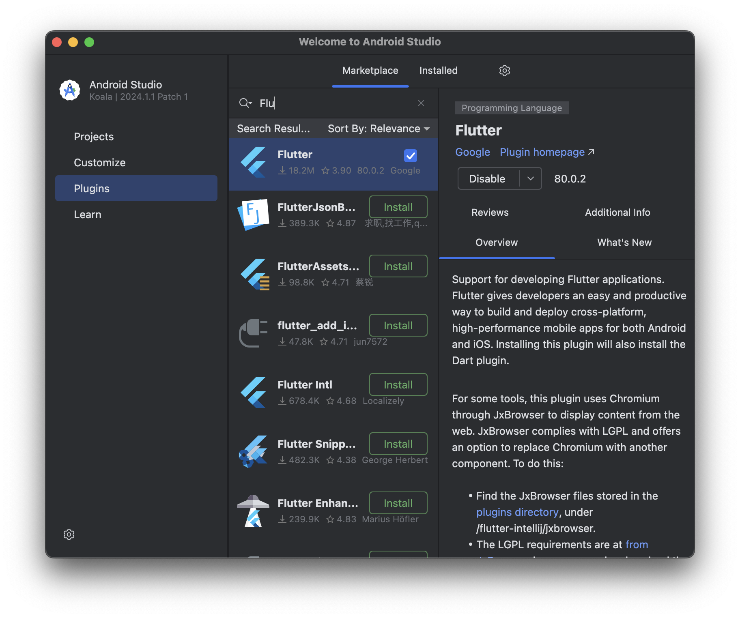Click the flutter_add_i plug-shaped icon
740x618 pixels.
pyautogui.click(x=252, y=333)
